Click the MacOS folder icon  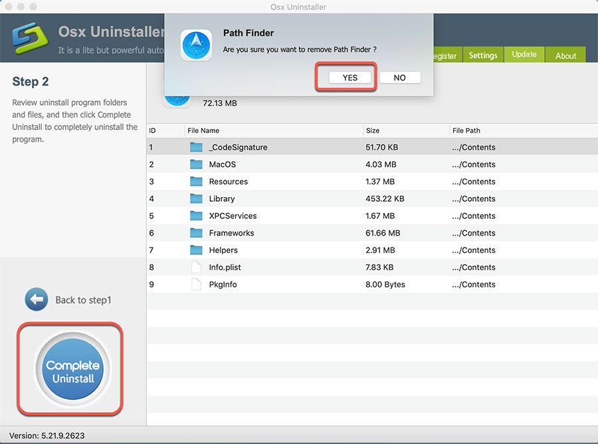click(194, 164)
